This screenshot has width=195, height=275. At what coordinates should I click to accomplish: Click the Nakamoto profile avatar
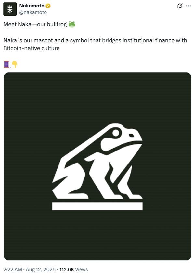[x=10, y=9]
